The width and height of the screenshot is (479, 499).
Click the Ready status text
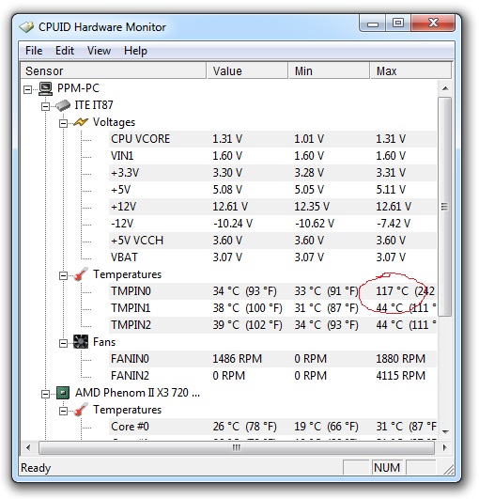coord(36,468)
